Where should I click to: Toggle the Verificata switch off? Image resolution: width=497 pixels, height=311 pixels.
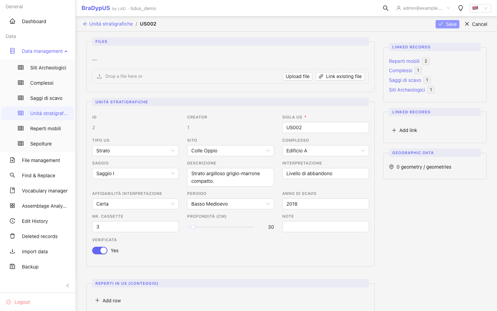pos(100,251)
